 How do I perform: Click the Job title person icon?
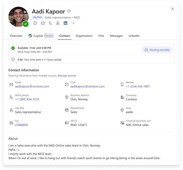[11, 110]
